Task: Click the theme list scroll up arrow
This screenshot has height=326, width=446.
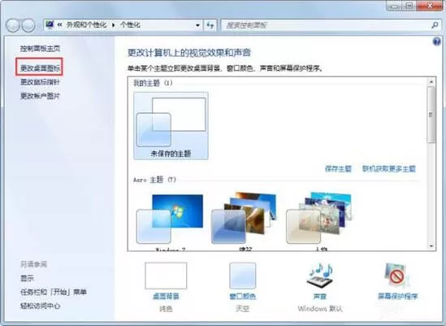Action: point(431,82)
